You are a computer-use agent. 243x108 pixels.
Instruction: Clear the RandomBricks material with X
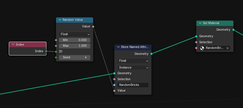(227, 48)
